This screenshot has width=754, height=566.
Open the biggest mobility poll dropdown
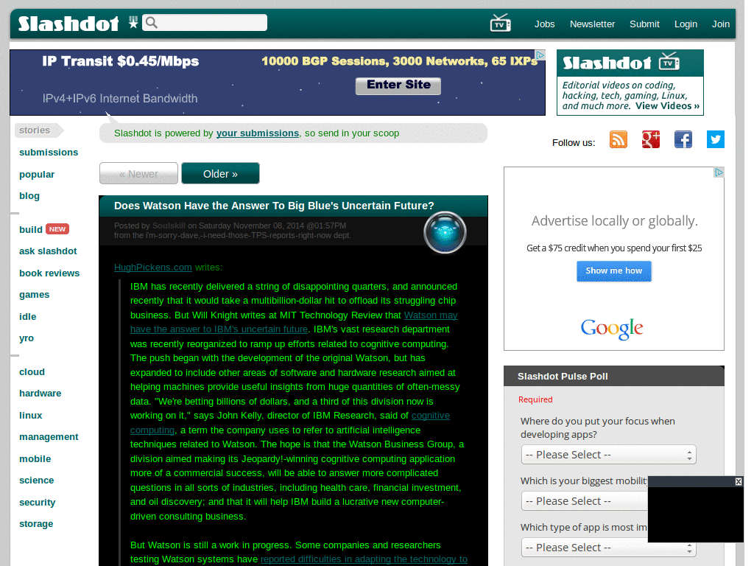(584, 501)
